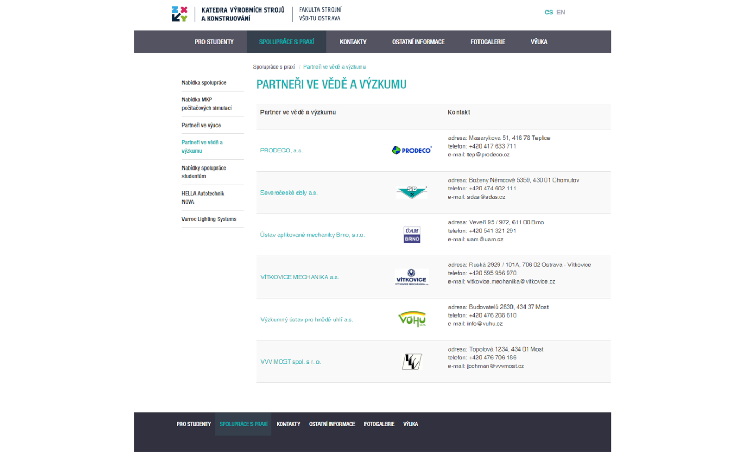Viewport: 753px width, 452px height.
Task: Select Nabídka MKP počítačových simulací in the sidebar
Action: [x=207, y=104]
